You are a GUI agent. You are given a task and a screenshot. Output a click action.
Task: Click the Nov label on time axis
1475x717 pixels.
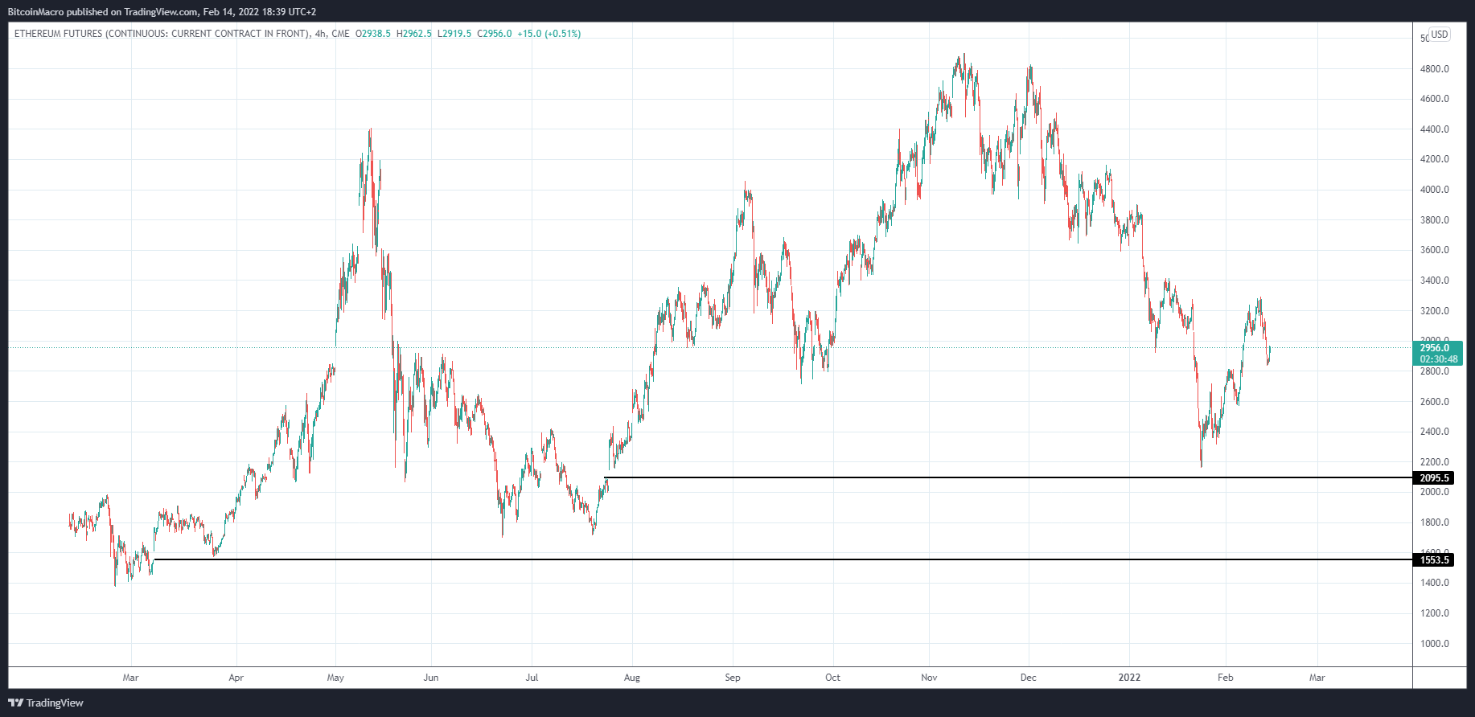pos(929,678)
